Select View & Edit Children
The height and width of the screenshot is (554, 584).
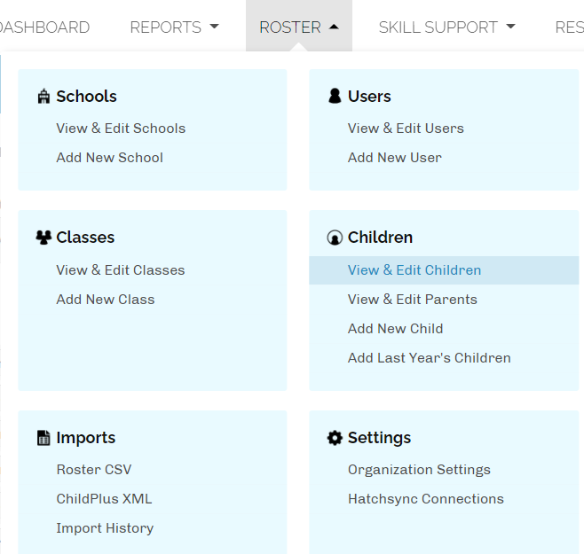click(414, 270)
